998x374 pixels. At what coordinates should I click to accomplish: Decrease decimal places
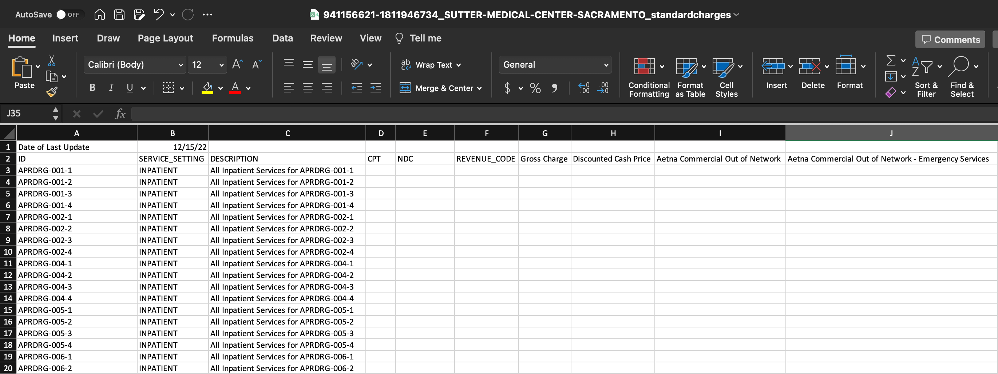603,88
